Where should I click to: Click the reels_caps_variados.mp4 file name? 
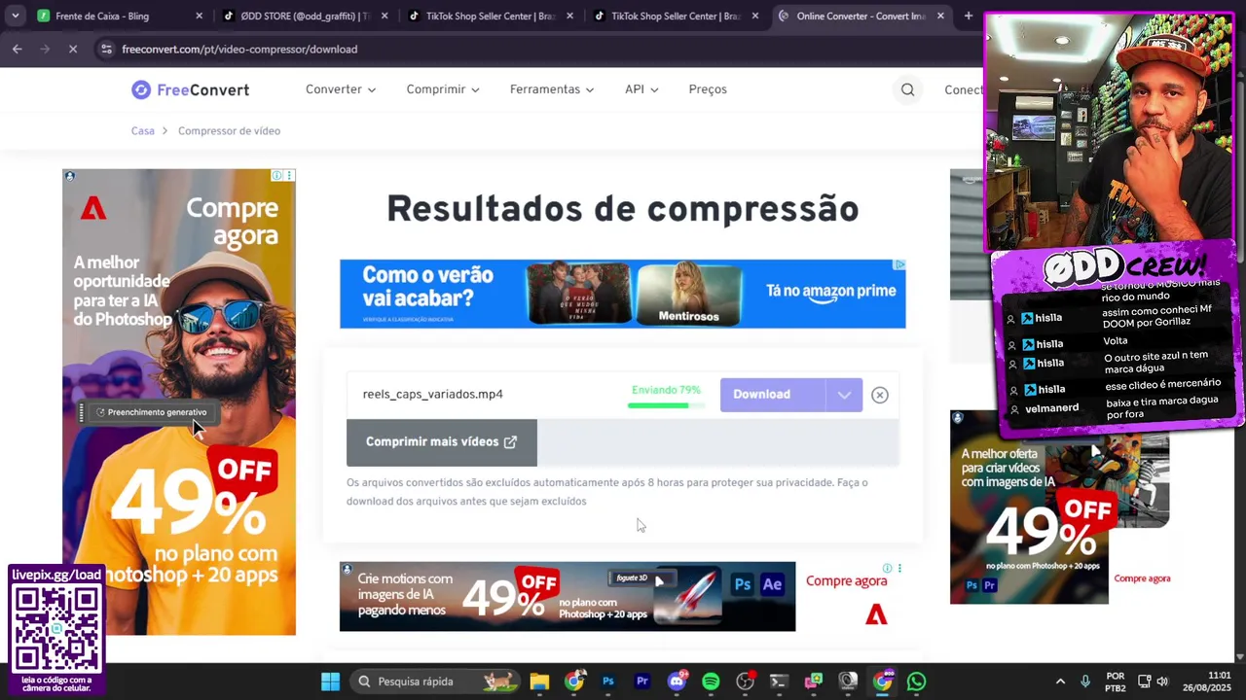click(x=433, y=395)
